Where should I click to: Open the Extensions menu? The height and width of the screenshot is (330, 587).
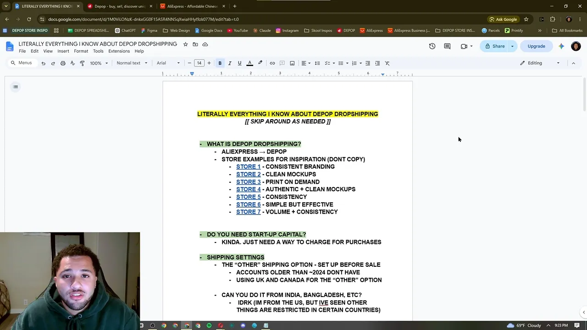(x=119, y=51)
